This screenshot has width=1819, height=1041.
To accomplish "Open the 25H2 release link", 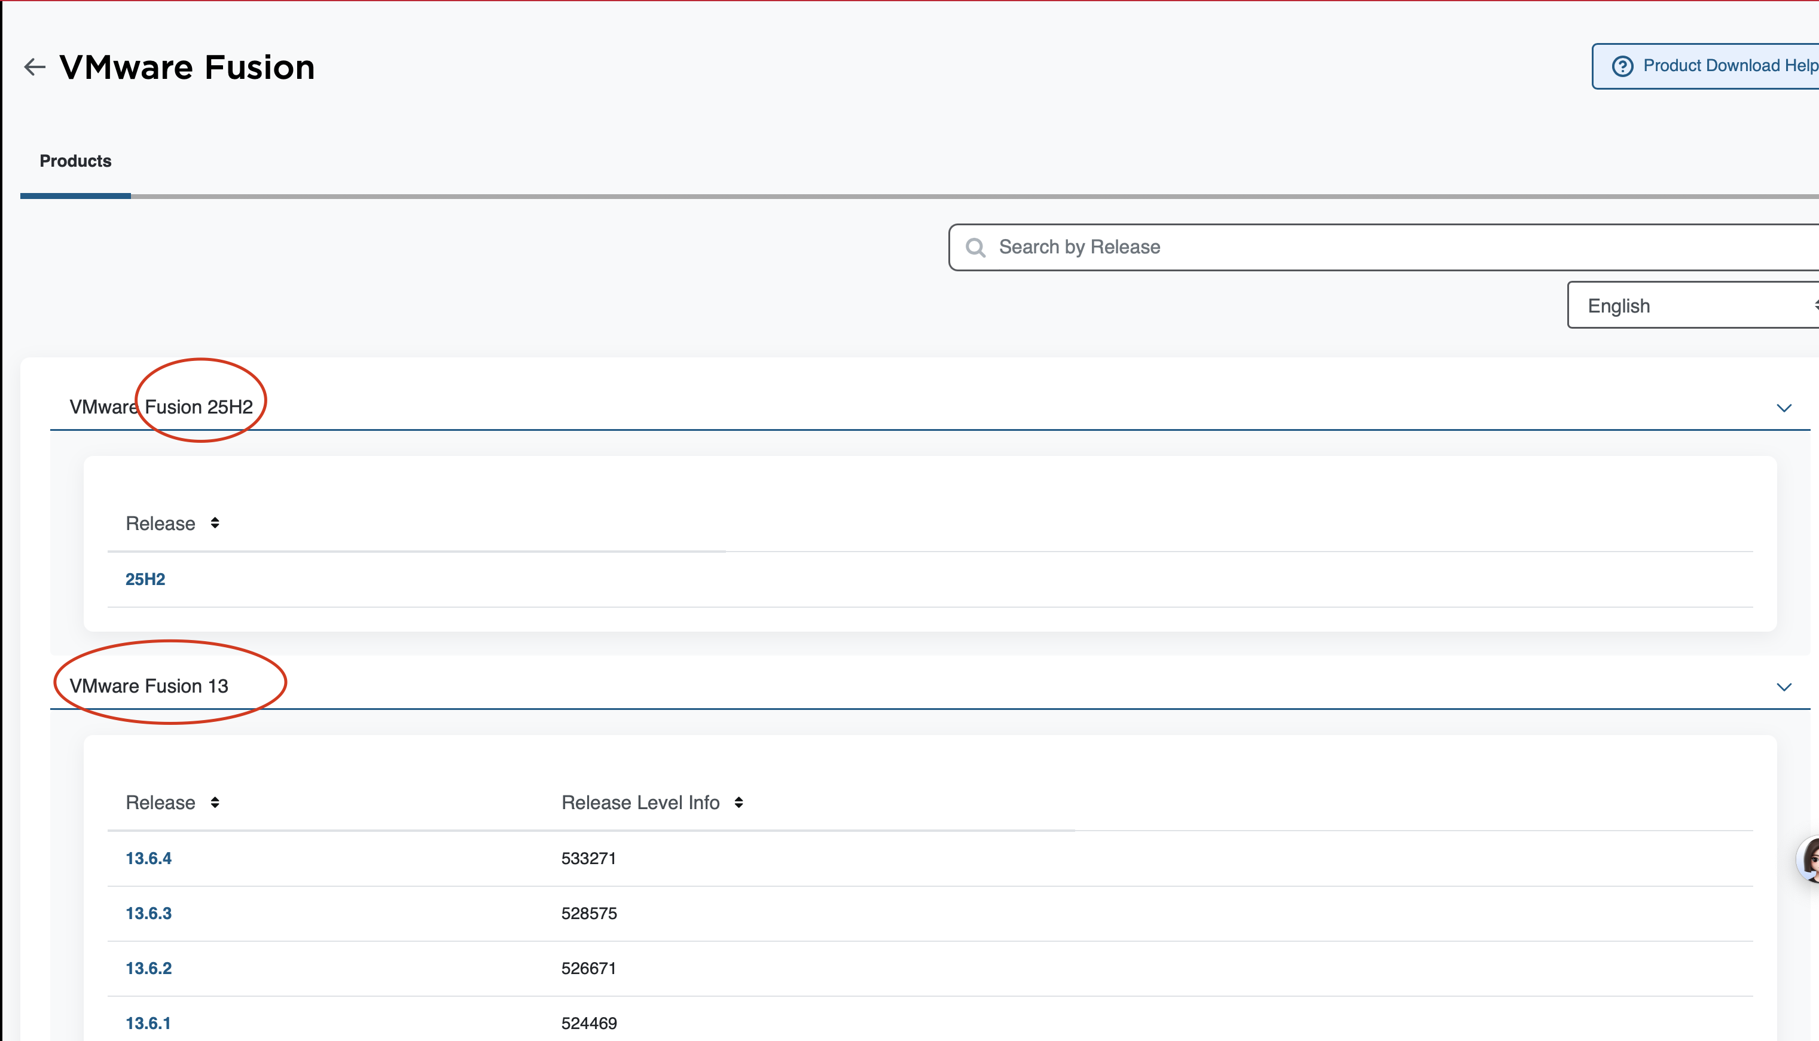I will click(145, 579).
